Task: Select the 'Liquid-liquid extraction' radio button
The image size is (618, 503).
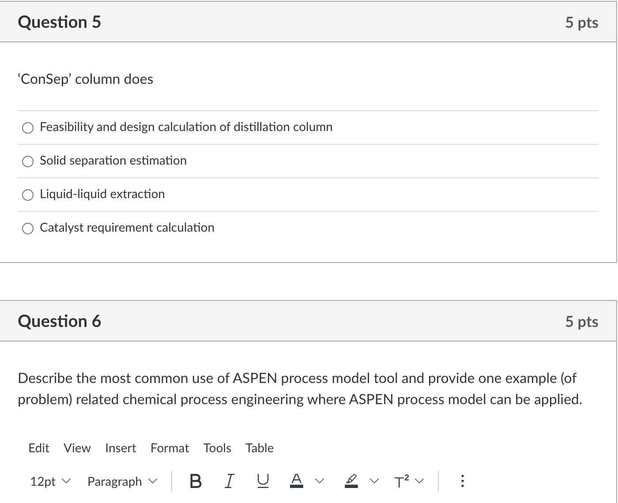Action: click(28, 195)
